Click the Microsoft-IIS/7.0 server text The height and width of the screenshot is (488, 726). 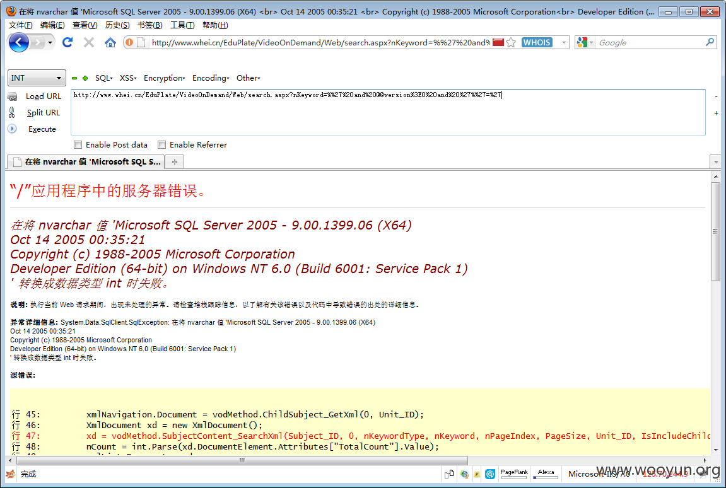(x=599, y=473)
